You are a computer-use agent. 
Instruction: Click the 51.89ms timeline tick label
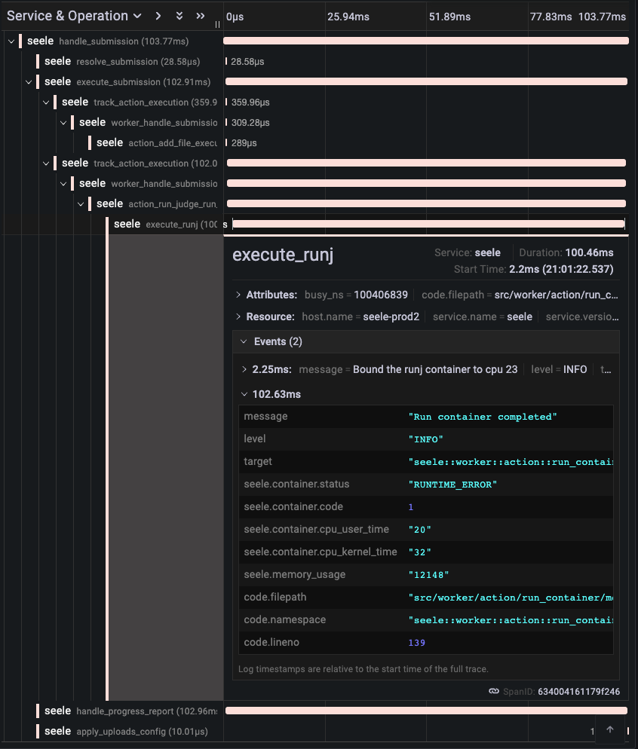(x=449, y=17)
